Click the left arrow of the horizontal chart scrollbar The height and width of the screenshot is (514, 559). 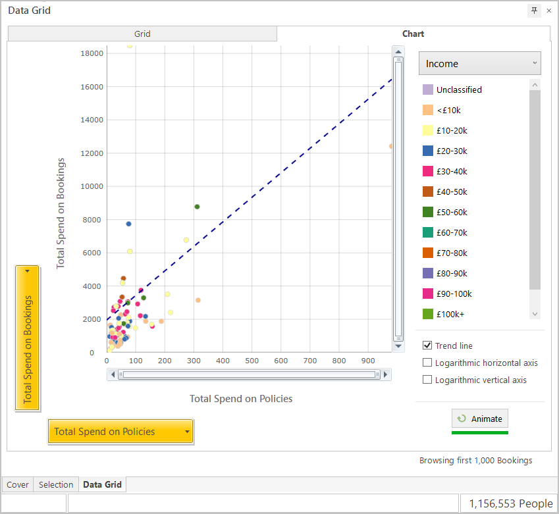click(112, 374)
